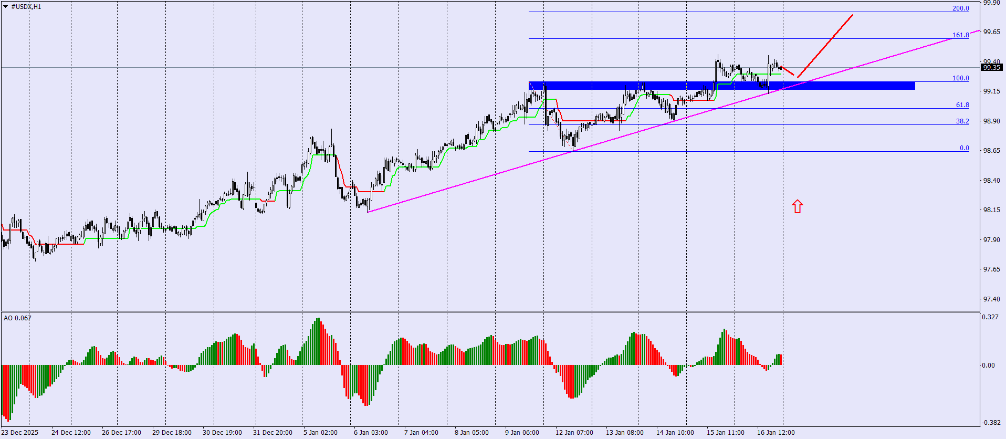The height and width of the screenshot is (439, 1006).
Task: Click the 99.90 price scale value
Action: (x=991, y=3)
